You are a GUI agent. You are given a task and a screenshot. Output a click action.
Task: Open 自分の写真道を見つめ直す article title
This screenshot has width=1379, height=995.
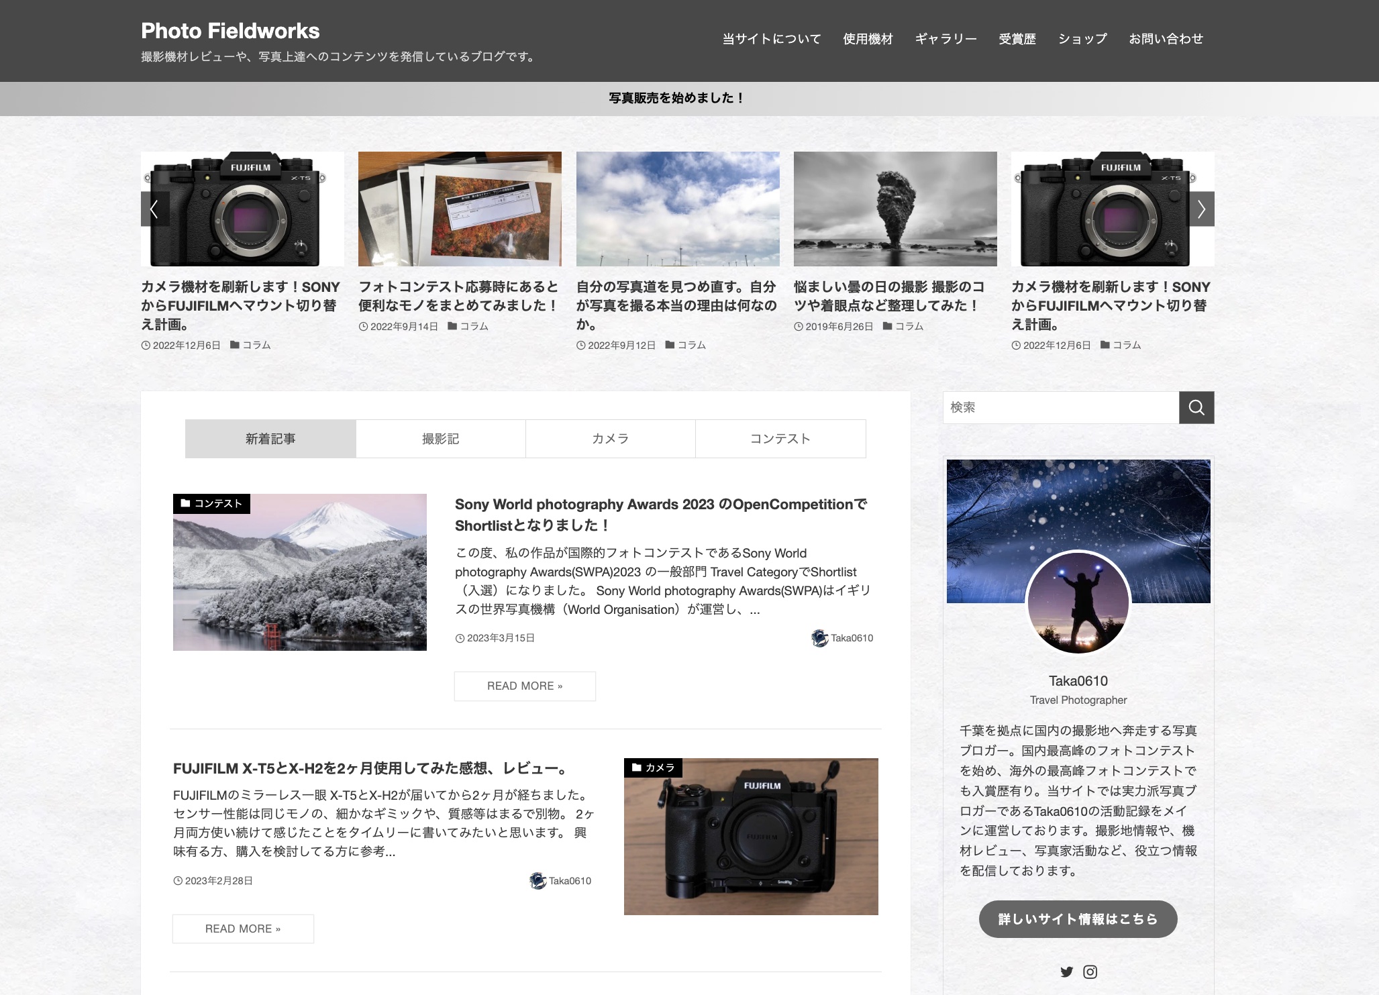tap(676, 305)
